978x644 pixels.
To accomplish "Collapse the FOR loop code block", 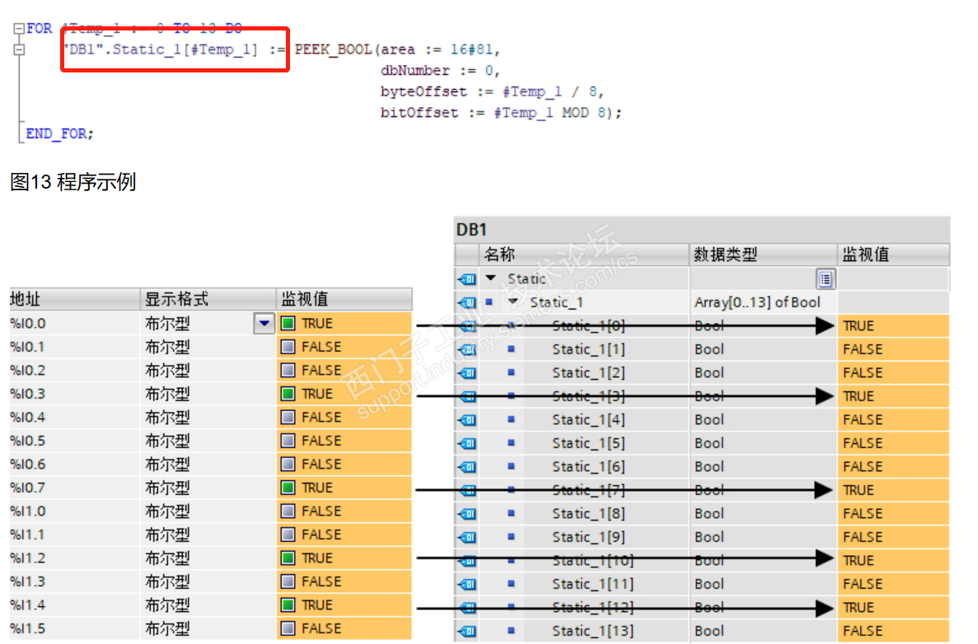I will pos(19,29).
